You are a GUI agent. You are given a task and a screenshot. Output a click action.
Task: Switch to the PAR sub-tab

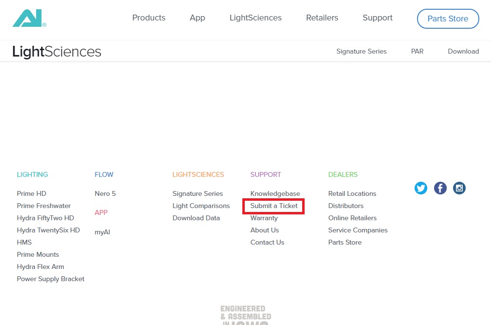pos(417,51)
